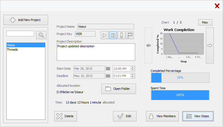Image resolution: width=223 pixels, height=127 pixels.
Task: Click the exclamation mark priority icon
Action: point(121,35)
